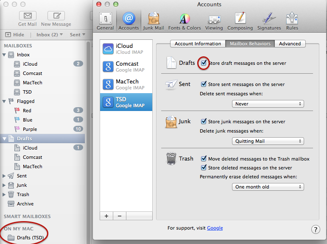
Task: Open Delete sent messages when dropdown
Action: click(x=268, y=104)
